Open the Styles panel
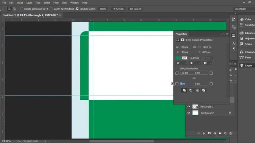The width and height of the screenshot is (255, 143). (246, 44)
